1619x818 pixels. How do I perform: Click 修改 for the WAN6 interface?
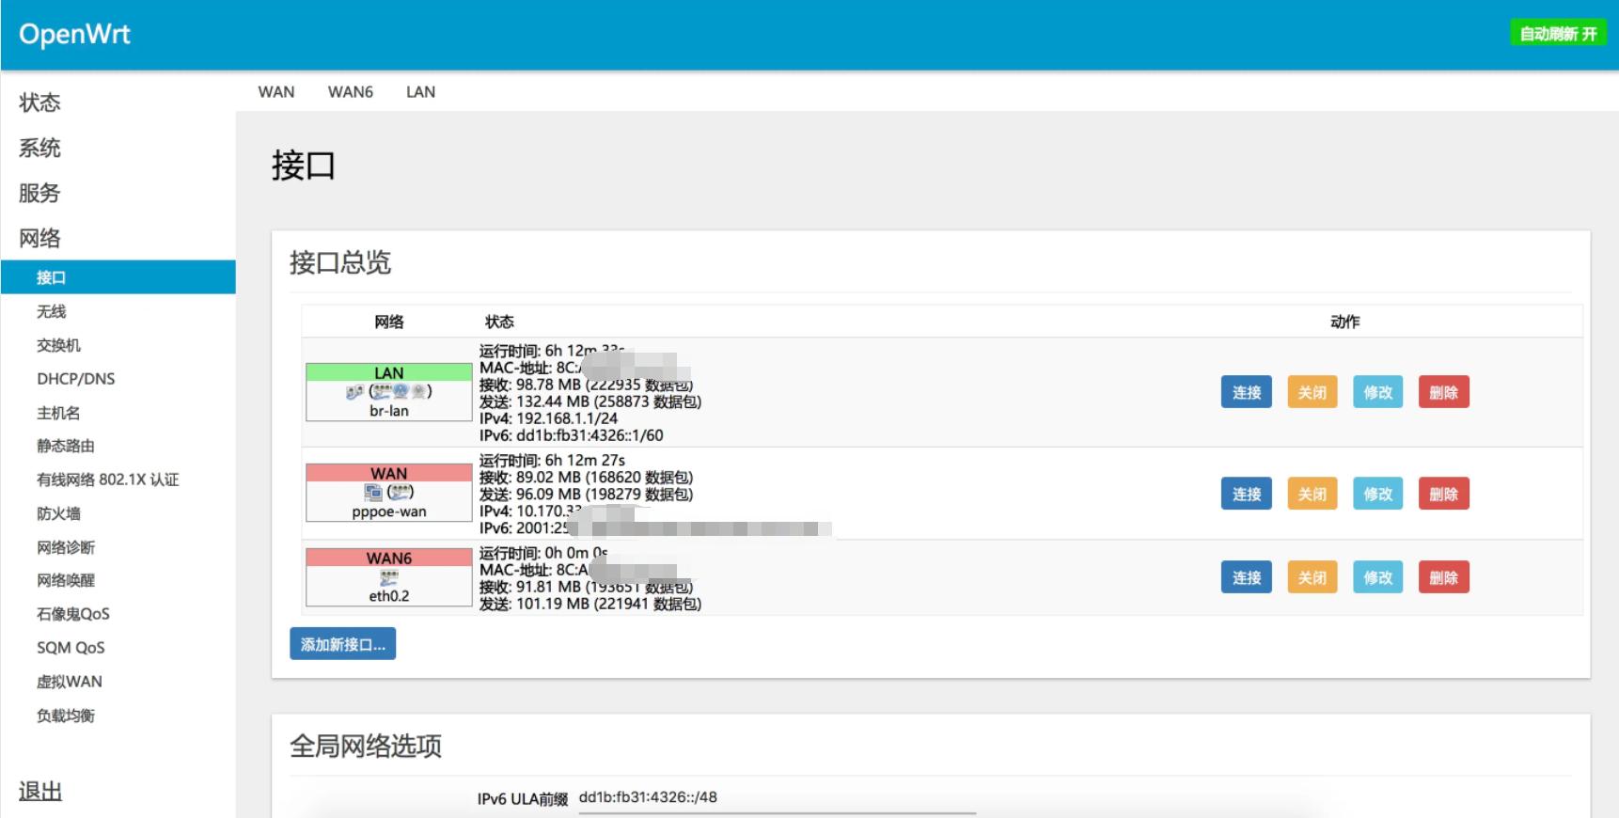pos(1378,577)
